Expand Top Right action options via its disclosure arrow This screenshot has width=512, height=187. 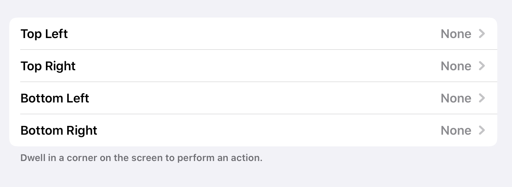tap(482, 66)
